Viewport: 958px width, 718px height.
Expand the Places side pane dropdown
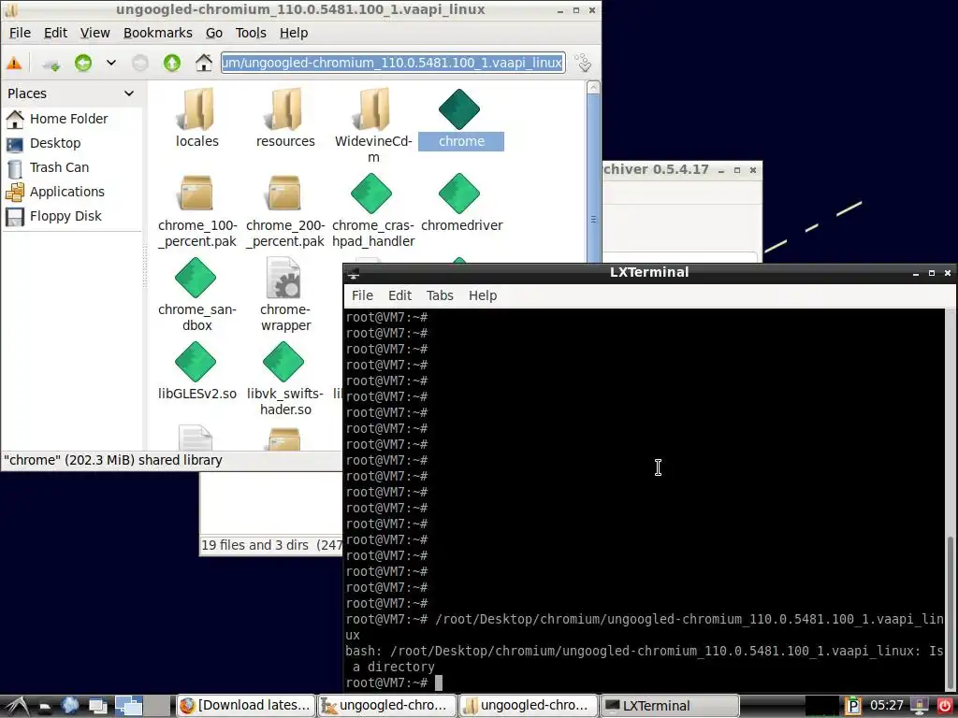pos(129,93)
